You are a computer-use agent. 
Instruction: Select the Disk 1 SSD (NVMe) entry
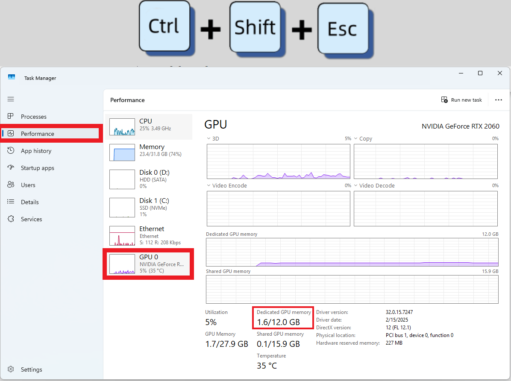pos(149,207)
